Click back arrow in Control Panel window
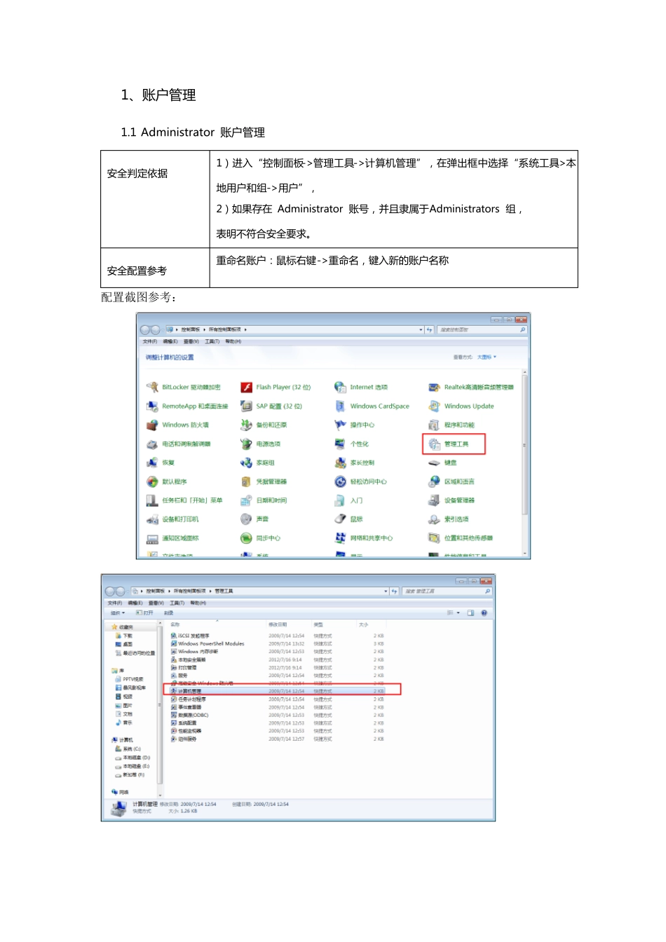 pyautogui.click(x=145, y=329)
